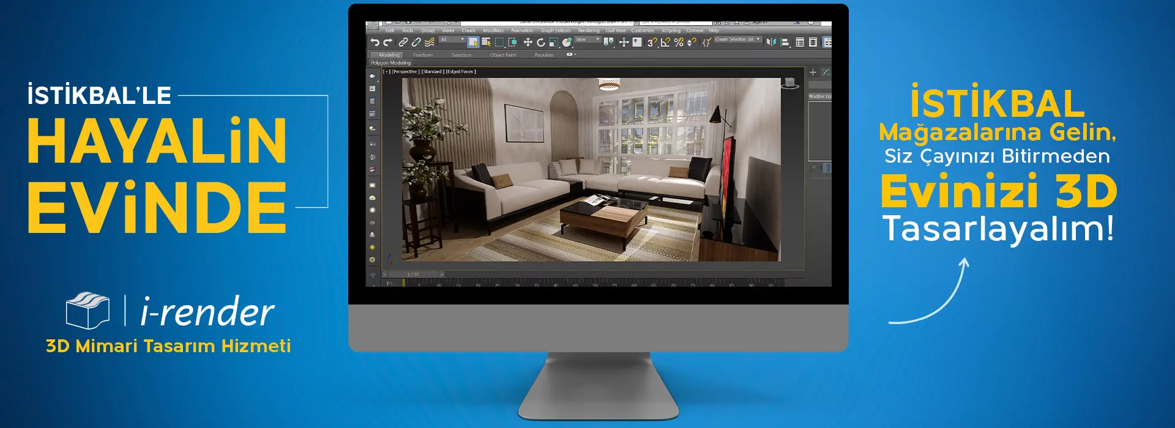Viewport: 1175px width, 428px height.
Task: Click the [+] viewport general label
Action: 386,72
